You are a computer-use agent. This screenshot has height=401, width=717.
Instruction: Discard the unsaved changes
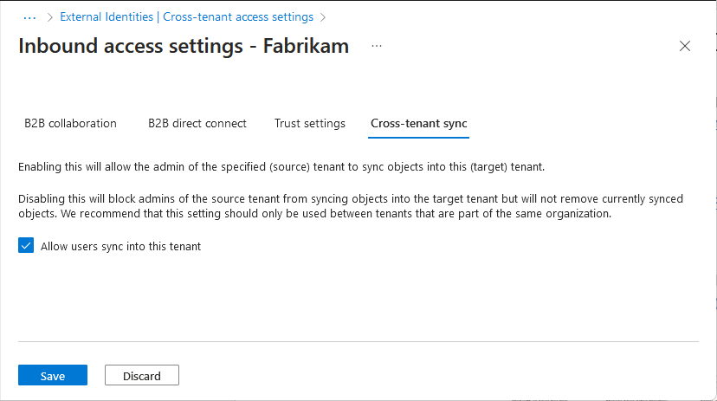[x=142, y=376]
